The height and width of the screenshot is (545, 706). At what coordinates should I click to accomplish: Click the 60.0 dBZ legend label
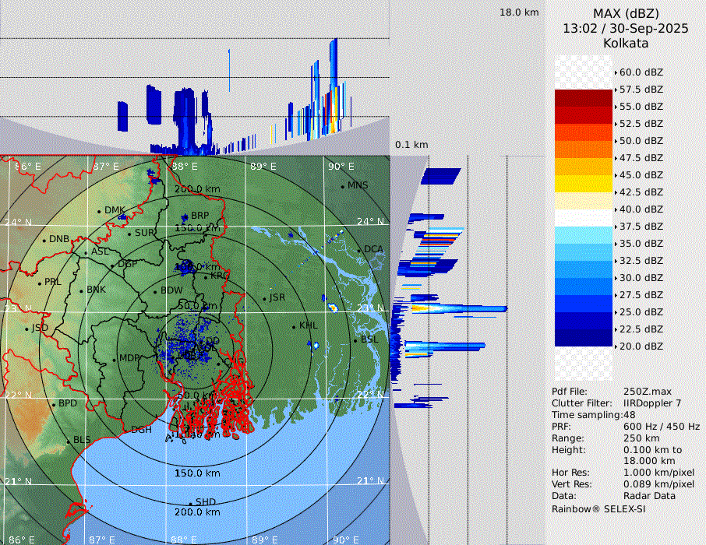(641, 72)
